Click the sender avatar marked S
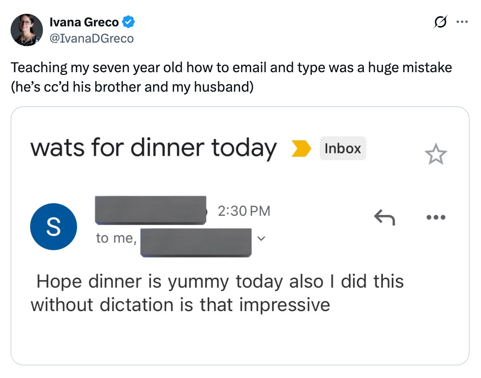 [x=53, y=226]
